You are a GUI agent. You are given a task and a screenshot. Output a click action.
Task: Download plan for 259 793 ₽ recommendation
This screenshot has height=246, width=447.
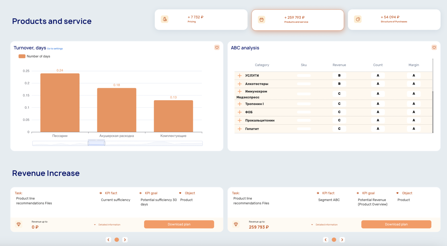pyautogui.click(x=396, y=224)
